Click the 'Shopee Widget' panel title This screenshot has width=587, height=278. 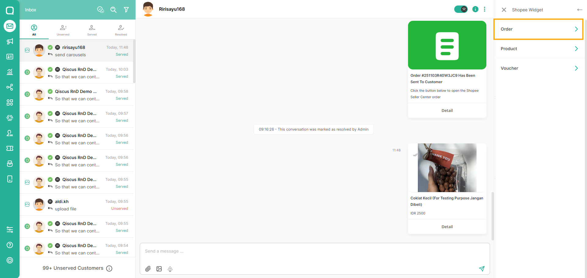(x=527, y=10)
